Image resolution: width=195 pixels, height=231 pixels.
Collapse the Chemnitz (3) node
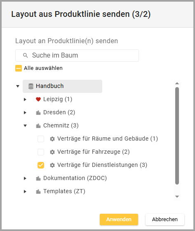25,126
